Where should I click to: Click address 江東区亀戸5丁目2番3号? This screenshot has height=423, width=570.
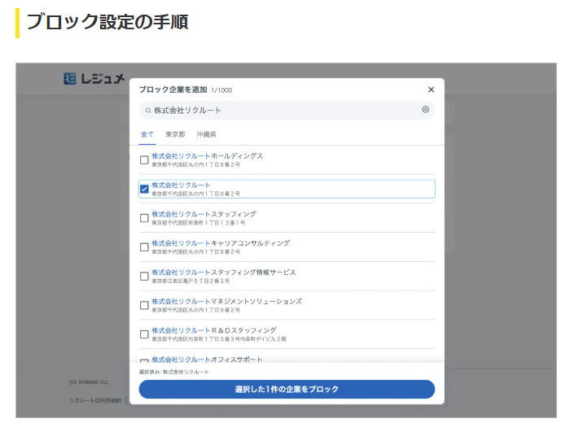[x=191, y=281]
